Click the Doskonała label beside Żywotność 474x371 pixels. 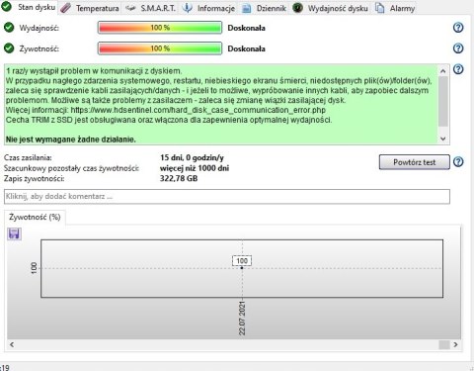click(246, 48)
